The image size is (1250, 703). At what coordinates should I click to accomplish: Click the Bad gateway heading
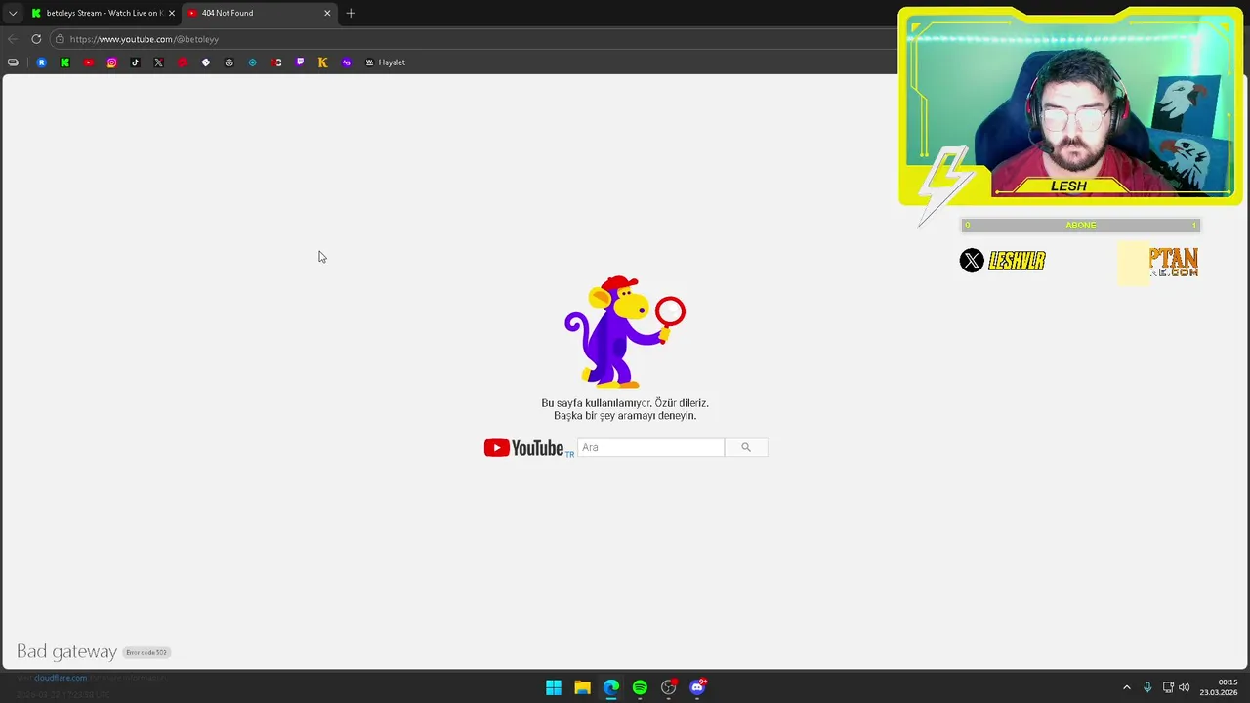pyautogui.click(x=66, y=651)
